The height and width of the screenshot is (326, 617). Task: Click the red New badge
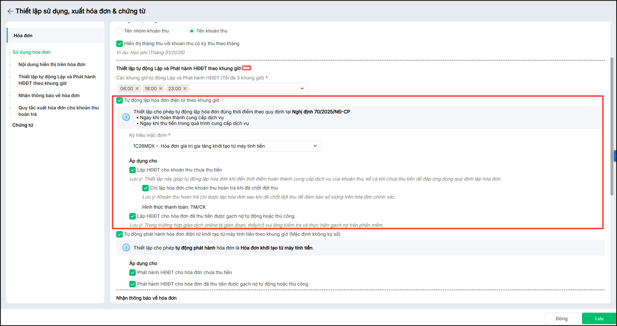[x=246, y=68]
